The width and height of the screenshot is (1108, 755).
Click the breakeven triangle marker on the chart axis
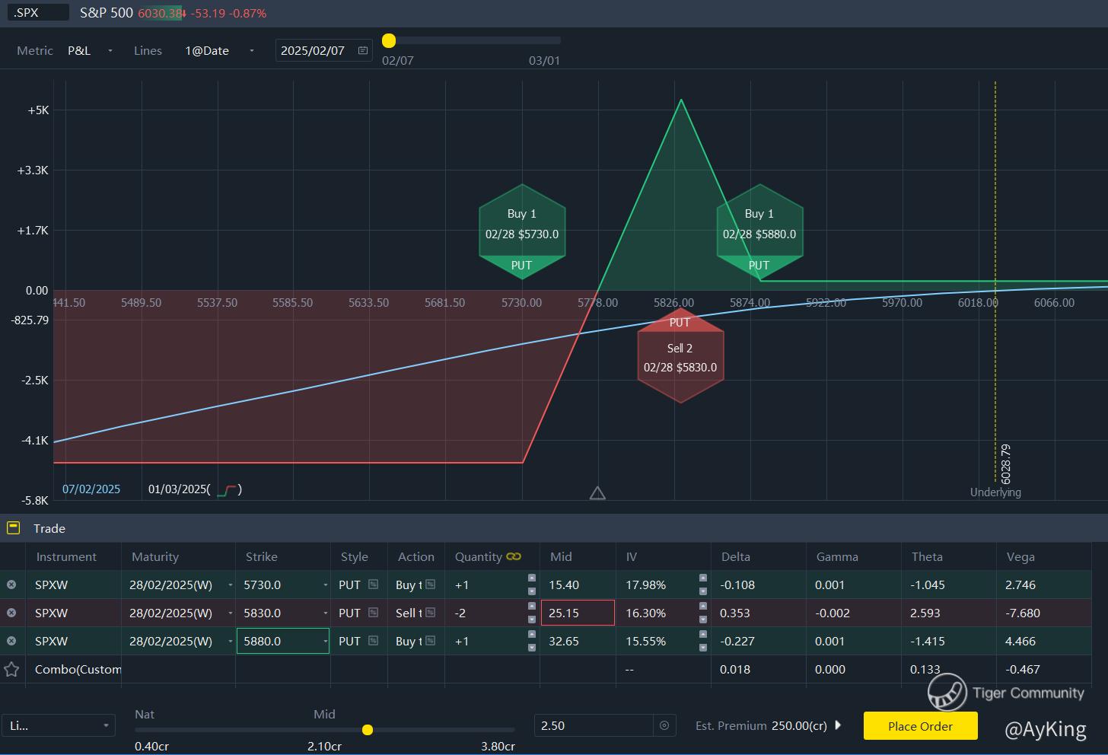(x=597, y=493)
